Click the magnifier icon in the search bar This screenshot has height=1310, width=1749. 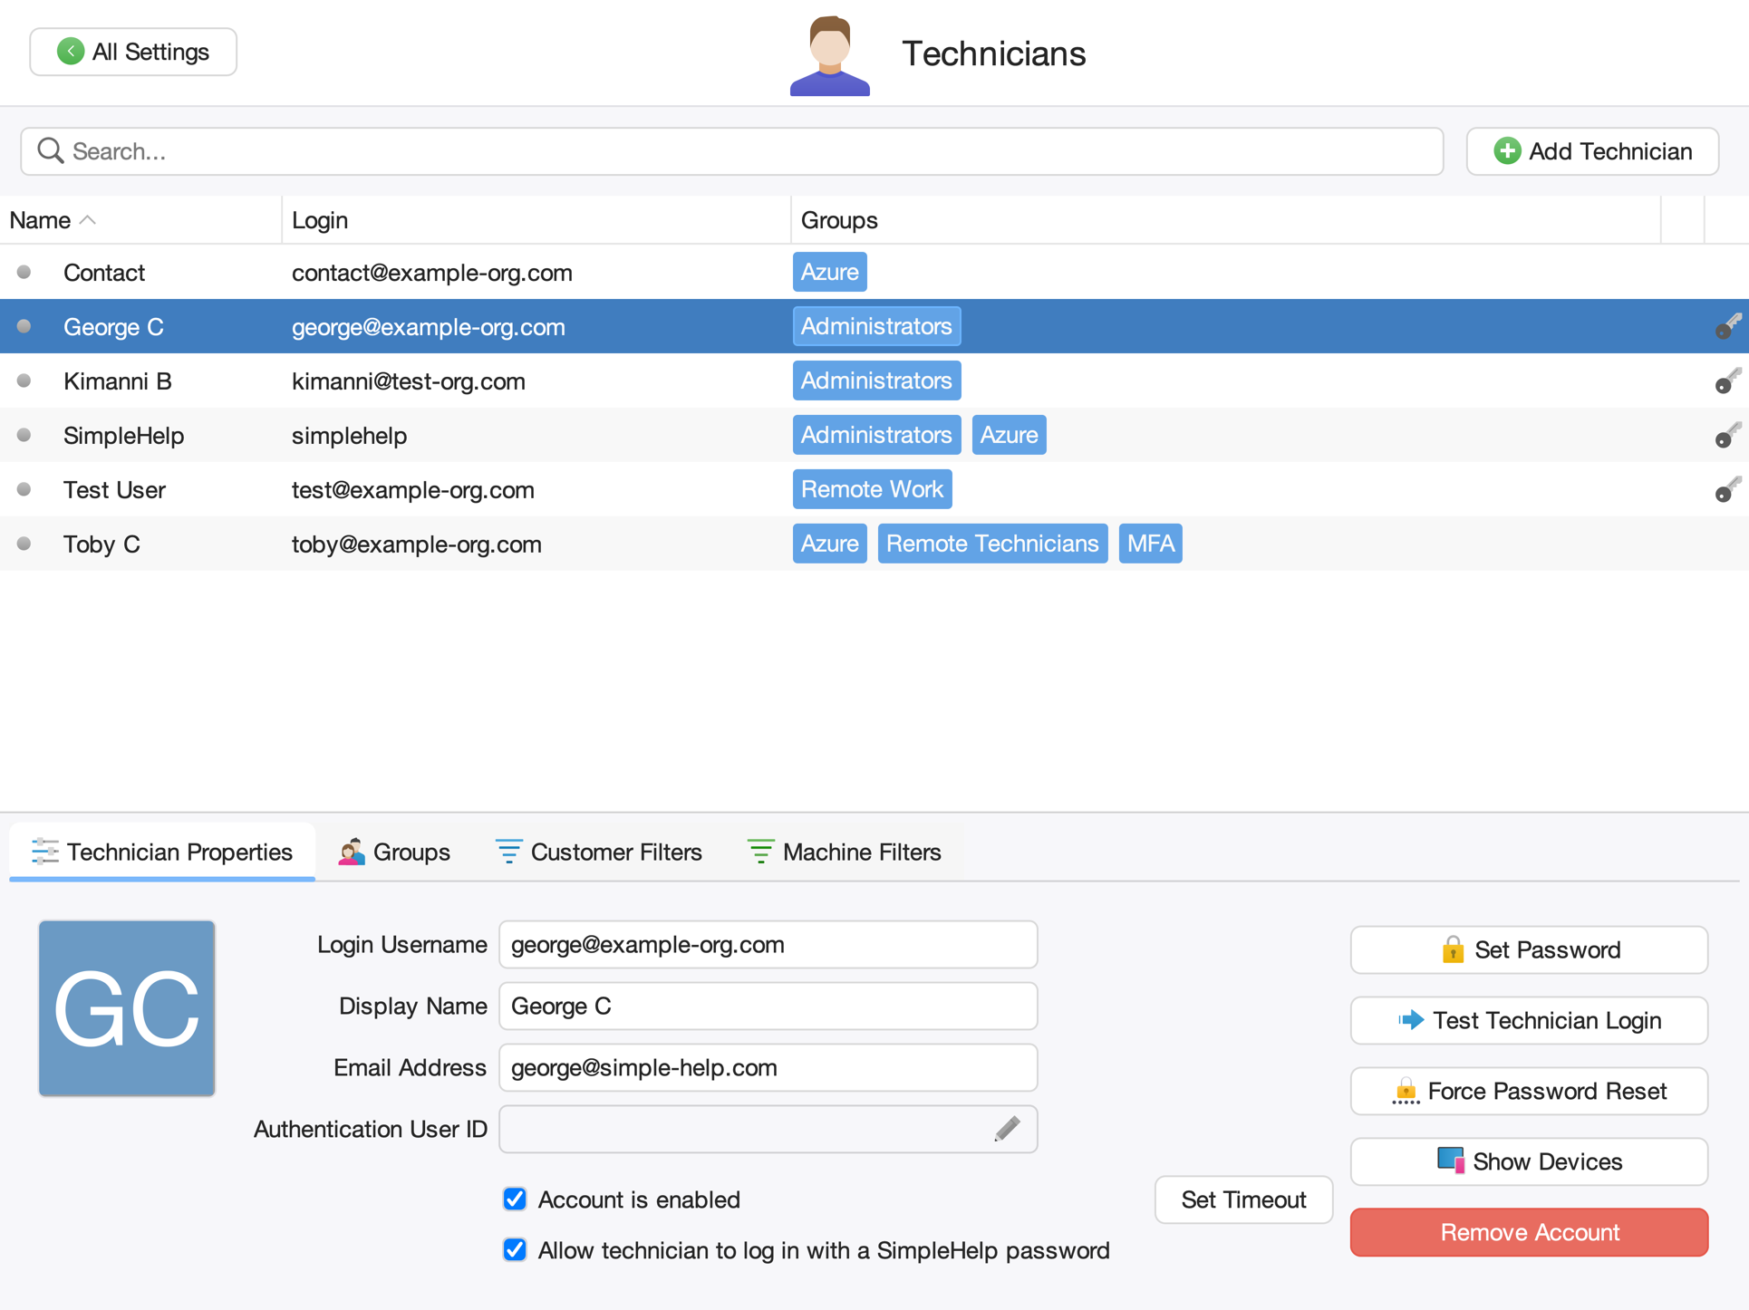tap(51, 150)
